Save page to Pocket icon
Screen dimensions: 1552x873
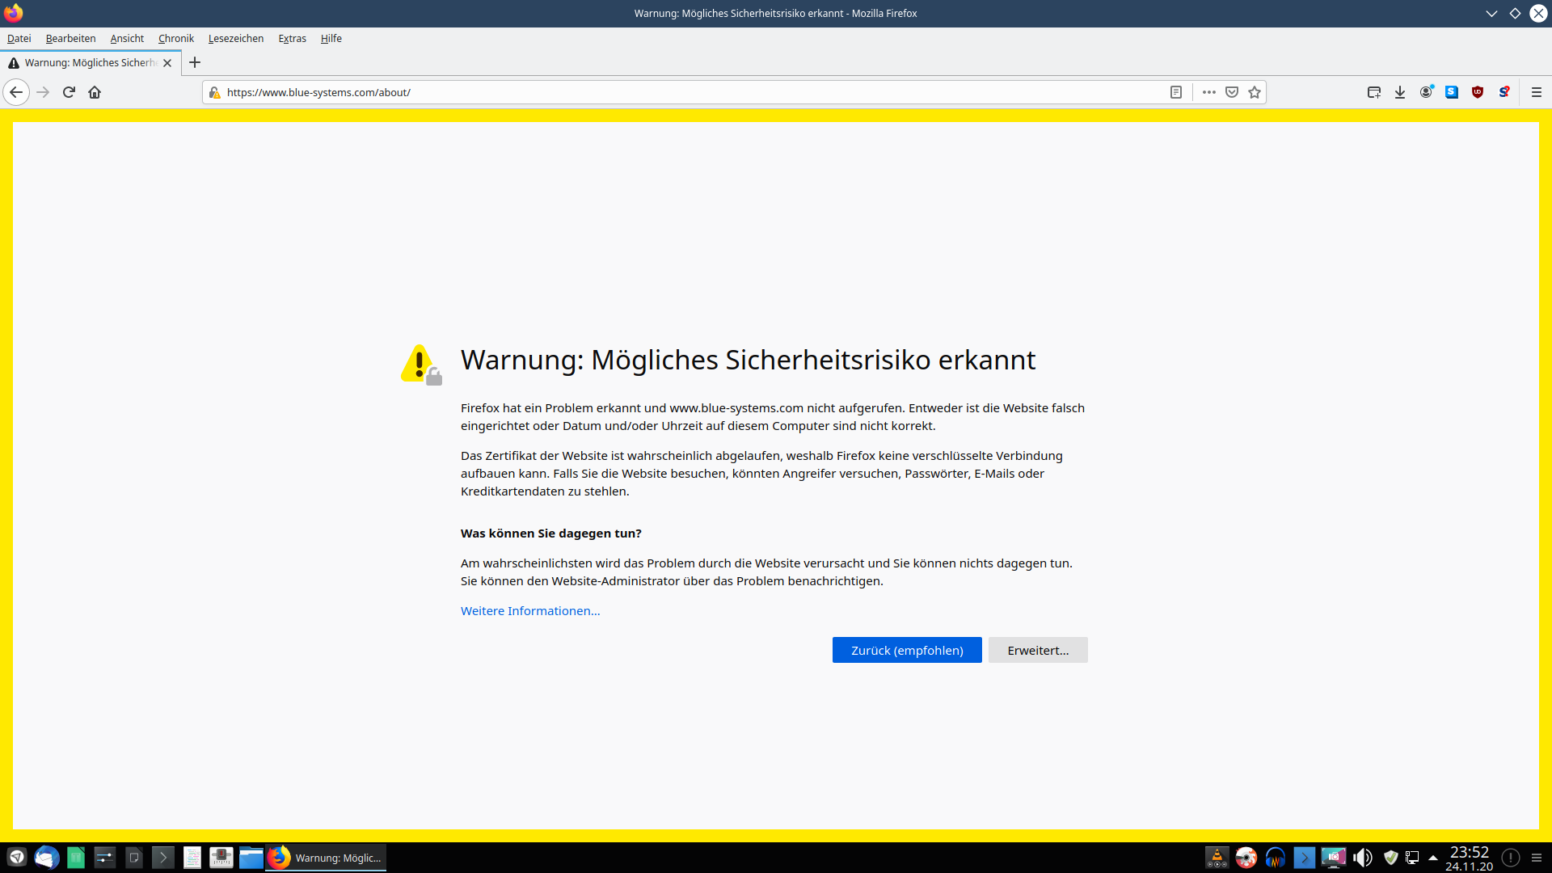(1232, 92)
